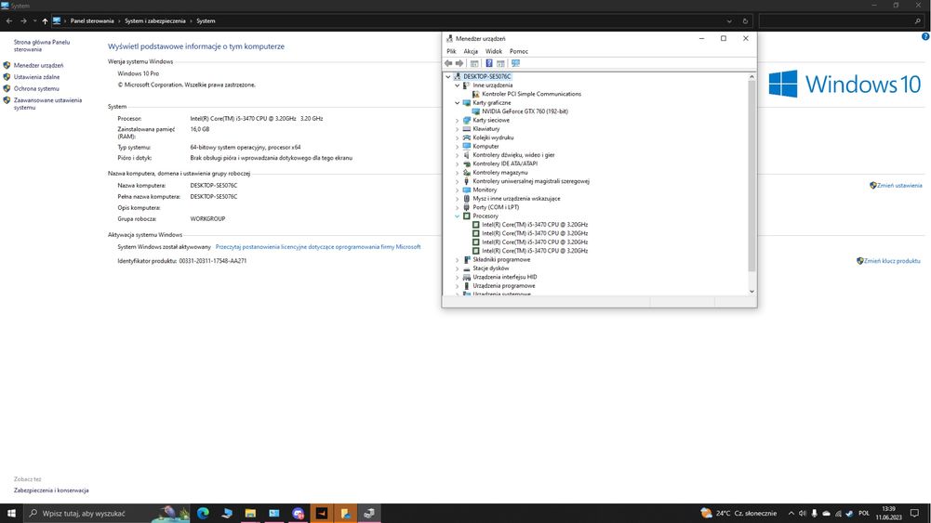Expand Mysz i inne urządzenia wskazujące

[x=458, y=199]
